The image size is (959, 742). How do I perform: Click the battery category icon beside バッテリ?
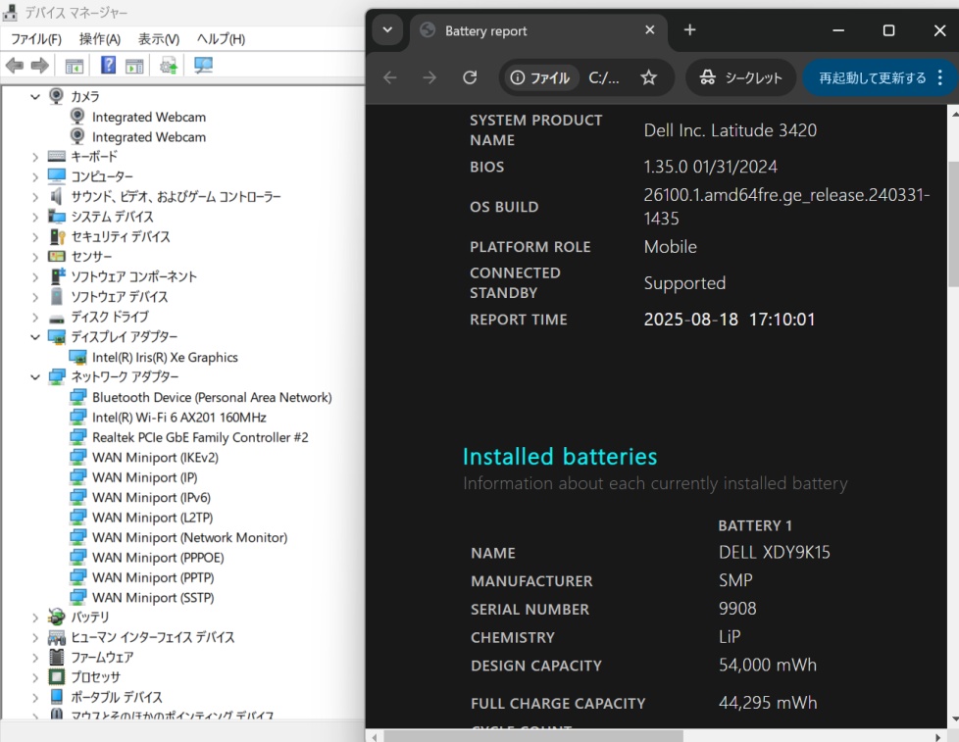point(56,617)
